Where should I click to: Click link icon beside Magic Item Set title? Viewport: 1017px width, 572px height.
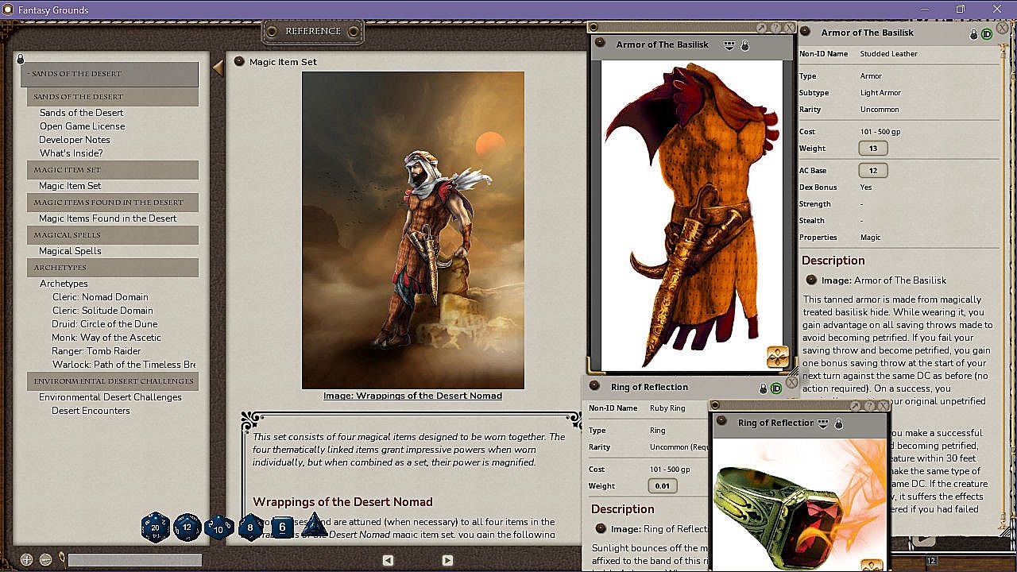coord(238,61)
